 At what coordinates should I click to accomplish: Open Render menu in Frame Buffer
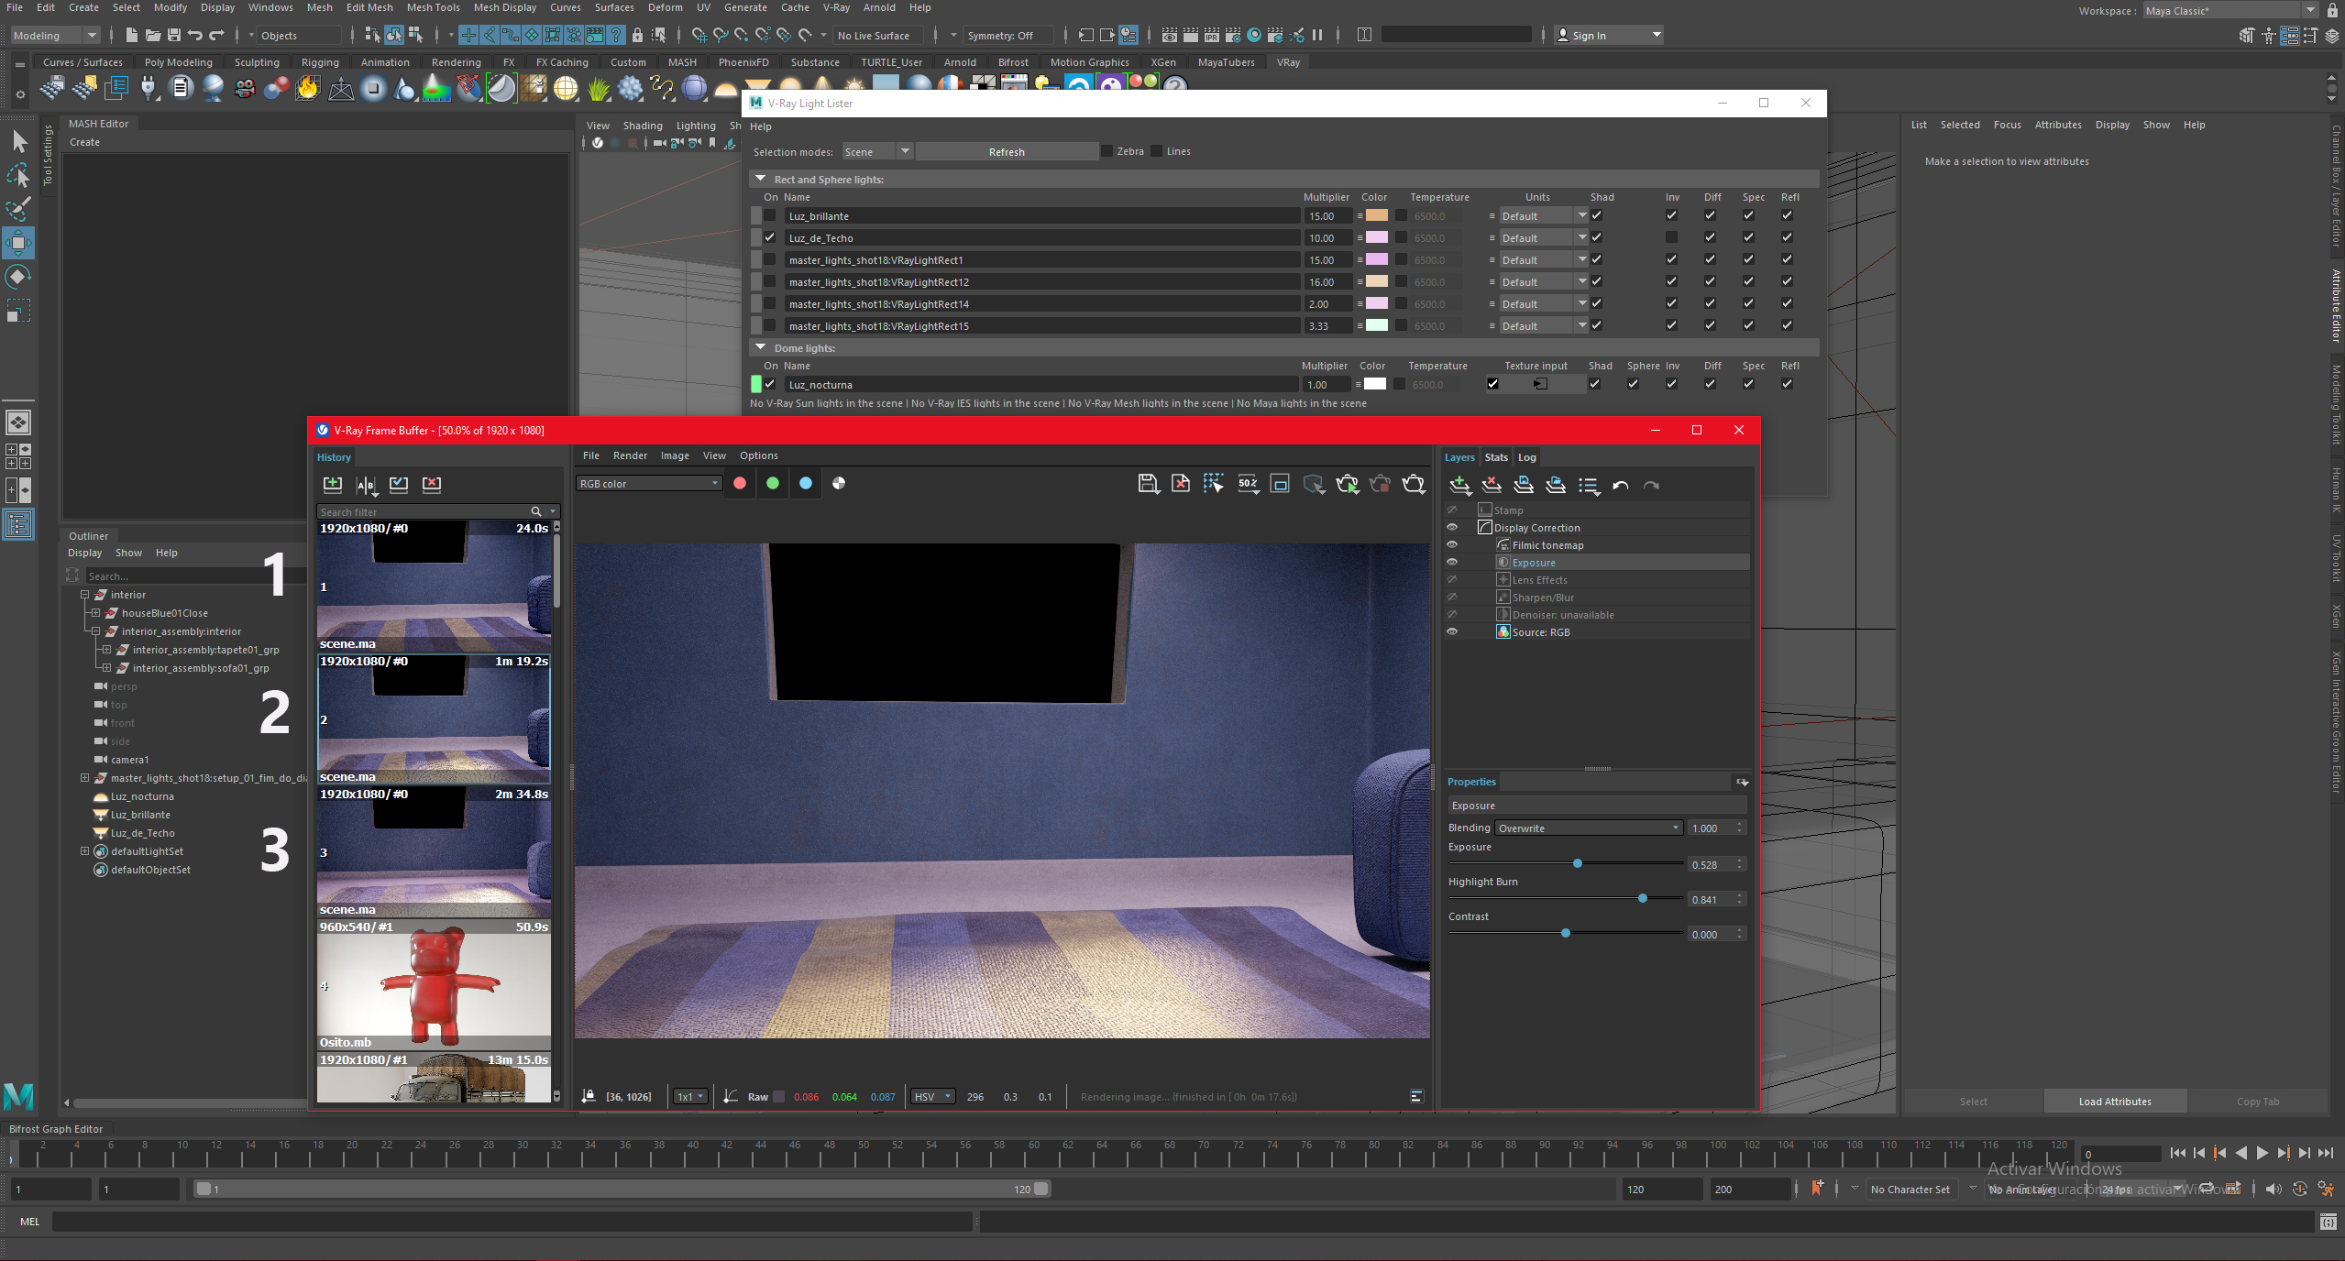[630, 455]
